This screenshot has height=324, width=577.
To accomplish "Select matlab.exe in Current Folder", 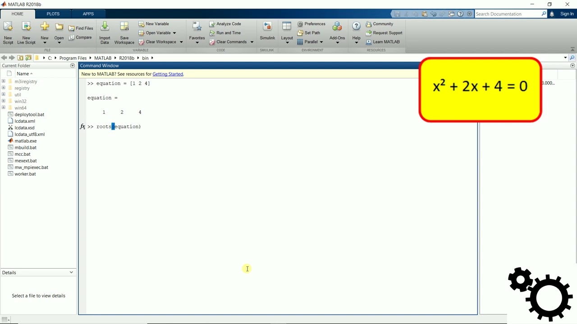I will pos(25,141).
